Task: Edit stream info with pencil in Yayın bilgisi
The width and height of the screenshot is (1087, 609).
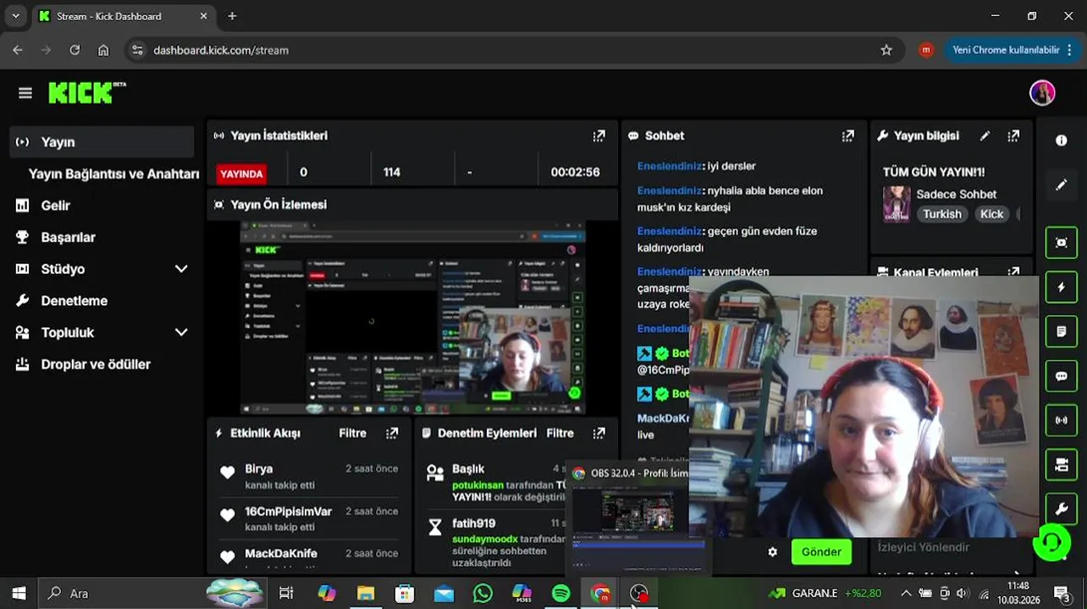Action: click(985, 135)
